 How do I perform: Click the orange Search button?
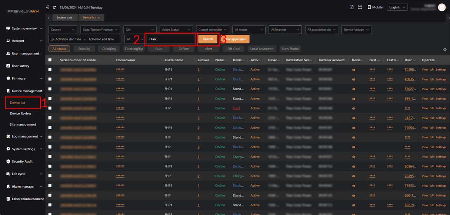[x=208, y=39]
